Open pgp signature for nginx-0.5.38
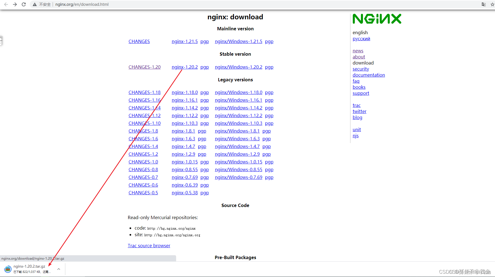495x277 pixels. click(x=205, y=193)
